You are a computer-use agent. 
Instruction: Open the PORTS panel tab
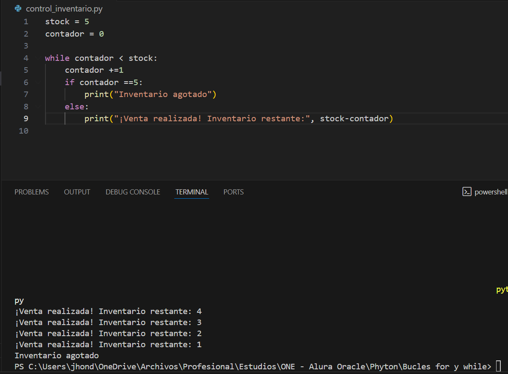(x=233, y=192)
